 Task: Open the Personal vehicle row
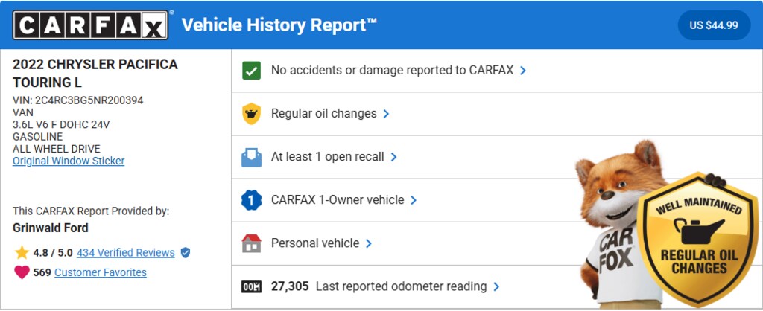coord(315,243)
